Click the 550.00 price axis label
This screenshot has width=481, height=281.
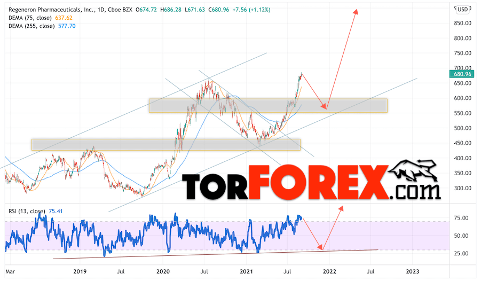pos(463,113)
